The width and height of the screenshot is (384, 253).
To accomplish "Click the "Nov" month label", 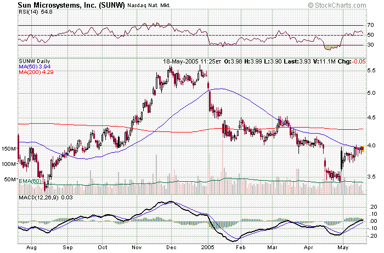I will click(137, 248).
